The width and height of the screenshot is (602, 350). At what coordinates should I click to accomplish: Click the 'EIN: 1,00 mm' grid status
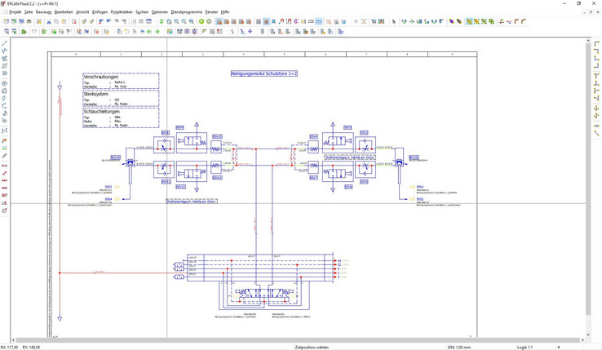[x=459, y=348]
